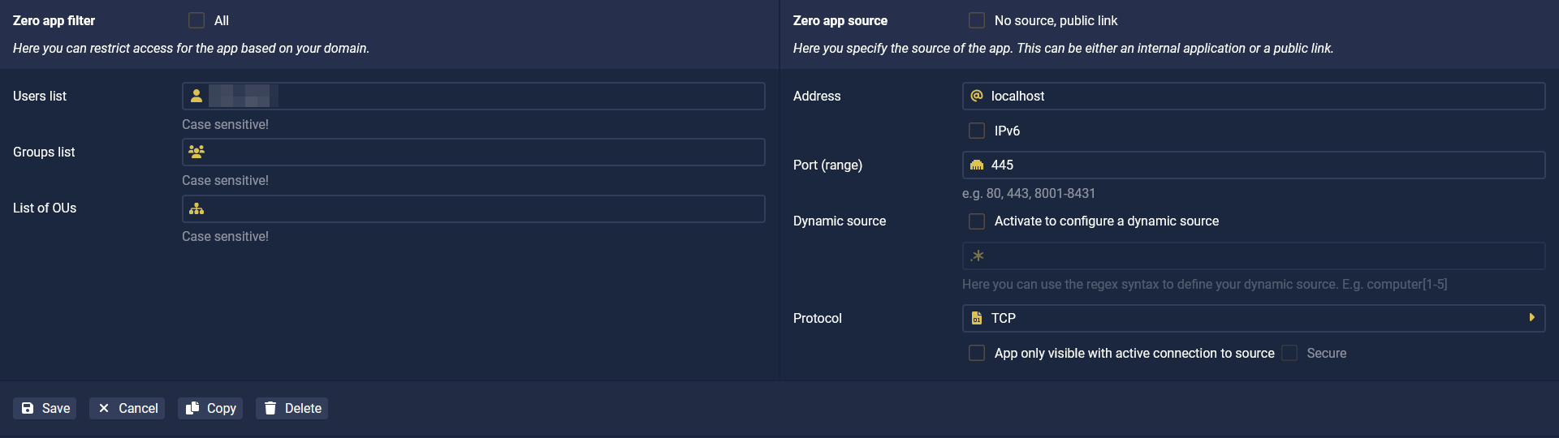The height and width of the screenshot is (438, 1559).
Task: Click the ethernet port icon beside 445
Action: pyautogui.click(x=977, y=165)
